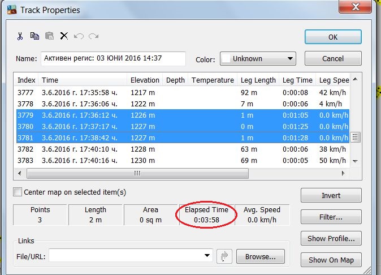The width and height of the screenshot is (381, 275).
Task: Click the vertical scrollbar thumb
Action: pos(355,137)
